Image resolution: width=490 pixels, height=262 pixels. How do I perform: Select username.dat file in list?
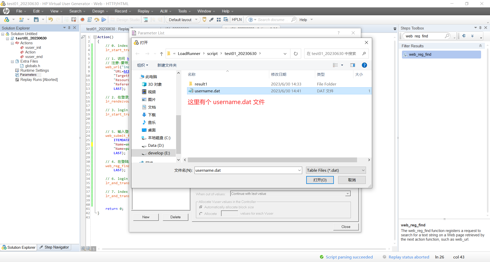pyautogui.click(x=279, y=91)
